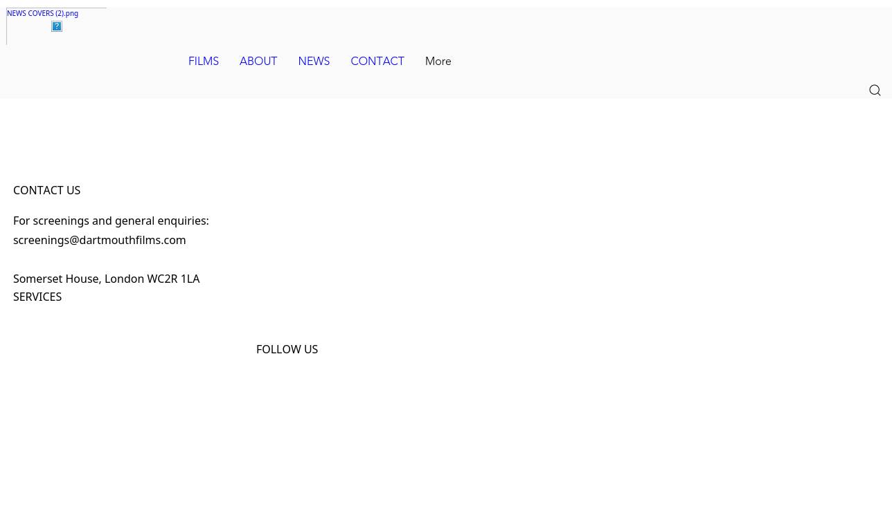Click 'dartmouthfilms.com' in the email address

133,240
